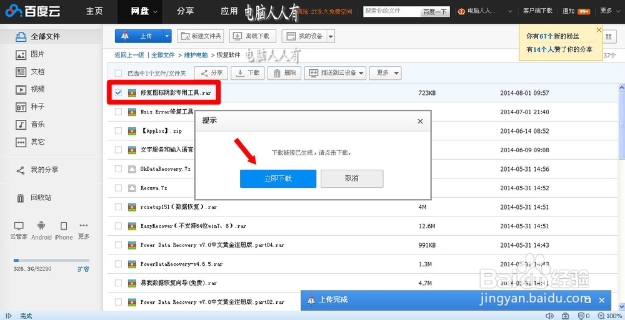Expand 推送到云设备 dropdown
Viewport: 625px width, 320px height.
pyautogui.click(x=361, y=73)
